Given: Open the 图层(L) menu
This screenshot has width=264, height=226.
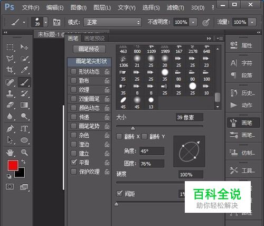Looking at the screenshot, I should tap(102, 7).
